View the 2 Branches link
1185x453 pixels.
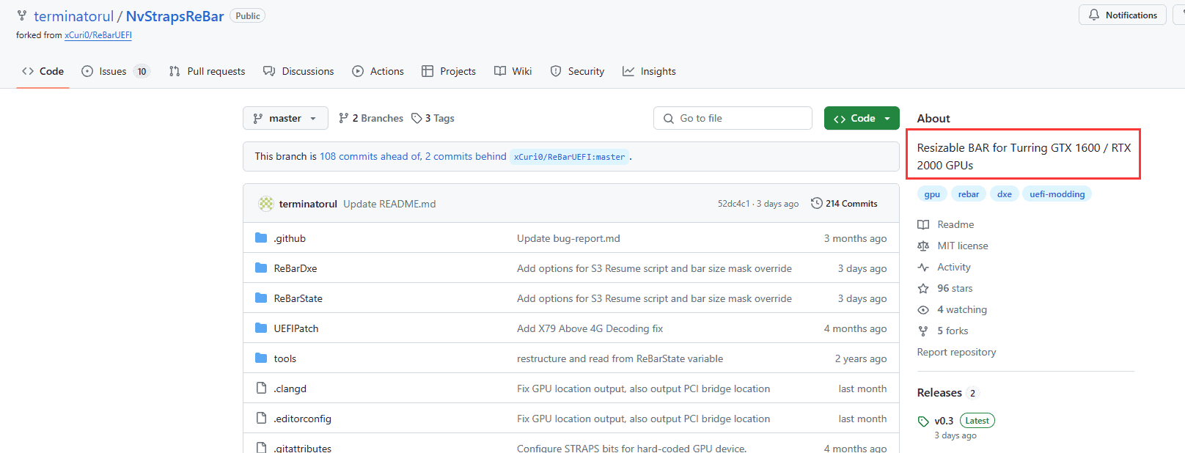pyautogui.click(x=371, y=118)
